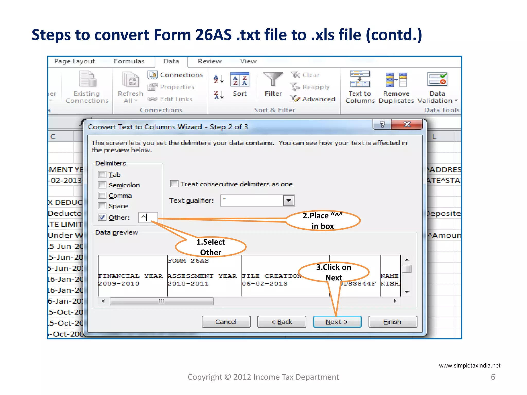Viewport: 527px width, 395px height.
Task: Click Edit Links in Connections group
Action: click(170, 99)
